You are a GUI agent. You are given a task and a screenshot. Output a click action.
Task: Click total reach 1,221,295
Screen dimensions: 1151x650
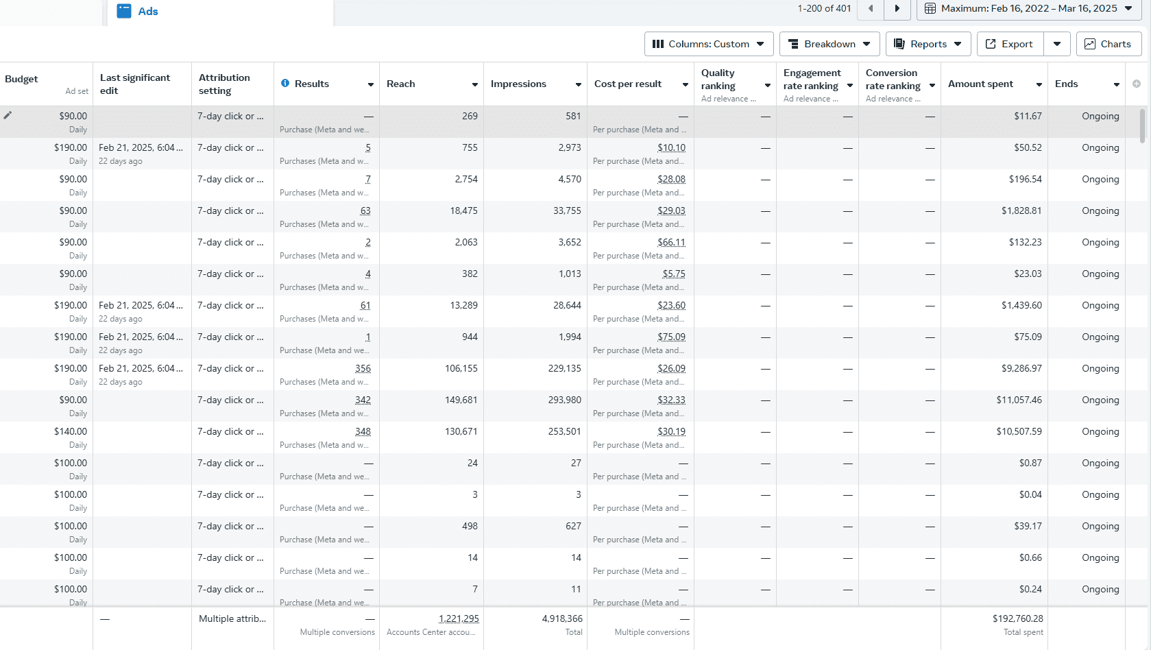pyautogui.click(x=459, y=618)
